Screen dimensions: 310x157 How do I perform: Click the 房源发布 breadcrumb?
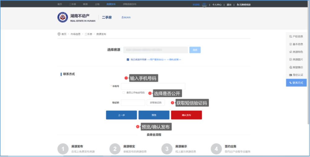(x=101, y=34)
